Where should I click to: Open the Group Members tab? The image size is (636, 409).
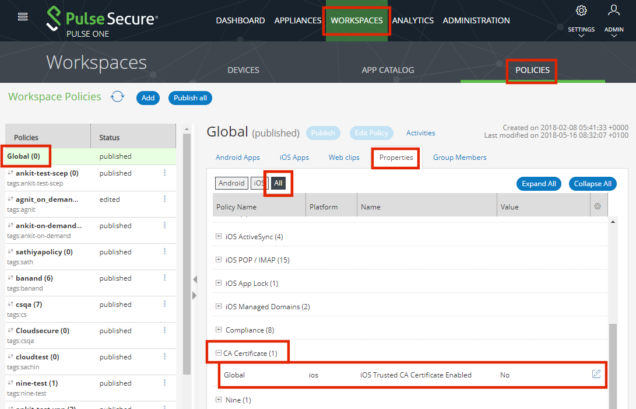[459, 158]
